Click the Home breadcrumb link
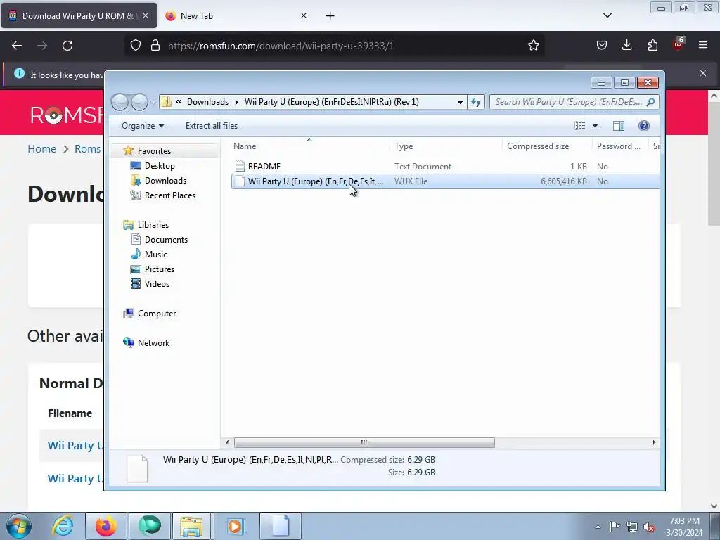 tap(41, 149)
